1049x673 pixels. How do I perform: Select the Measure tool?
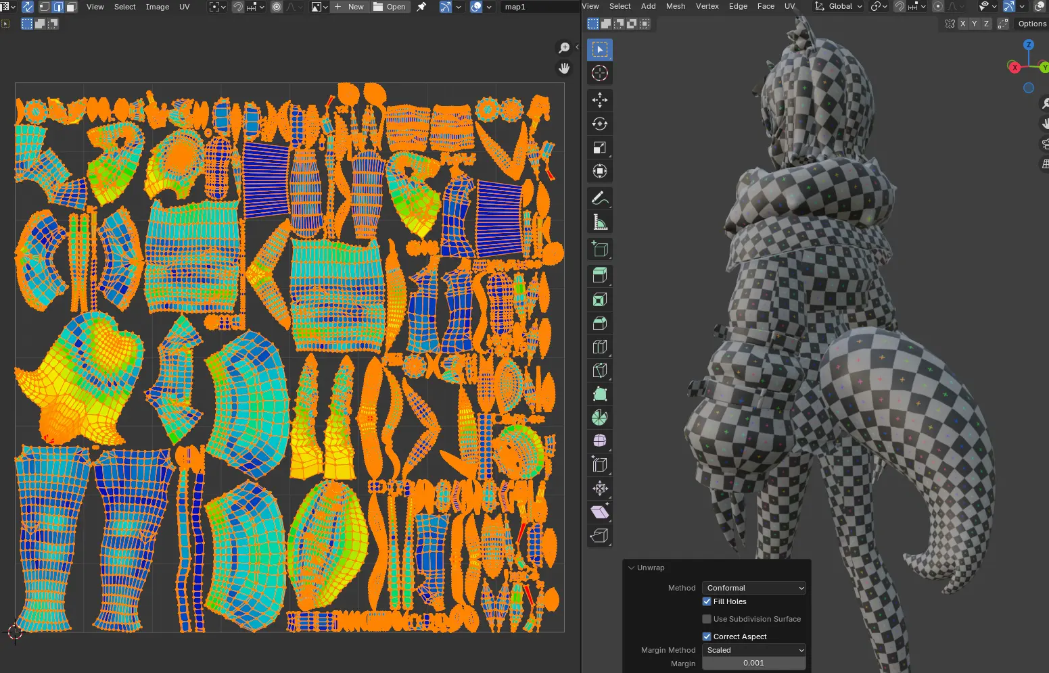tap(600, 222)
